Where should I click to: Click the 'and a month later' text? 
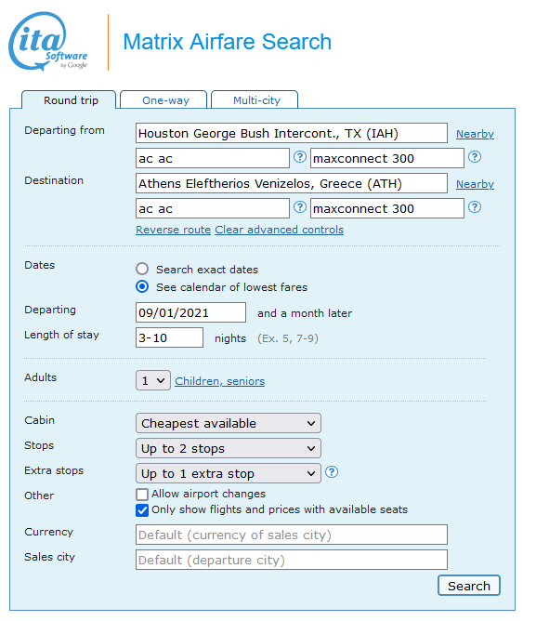click(305, 313)
